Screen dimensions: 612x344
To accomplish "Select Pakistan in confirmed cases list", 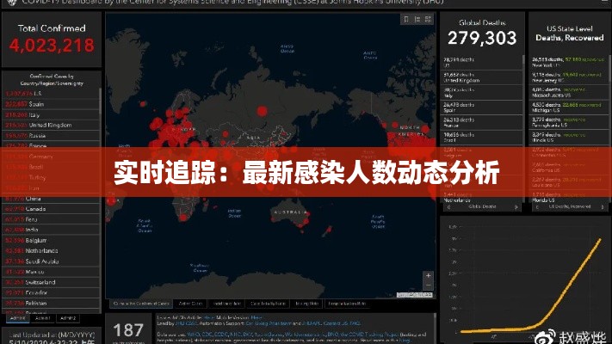I will pos(51,303).
